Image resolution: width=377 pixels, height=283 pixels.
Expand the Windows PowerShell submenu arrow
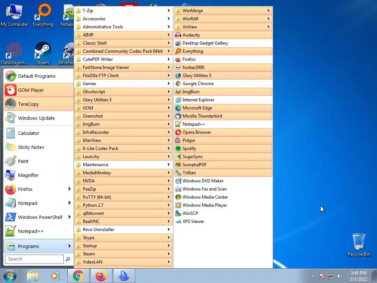(69, 217)
